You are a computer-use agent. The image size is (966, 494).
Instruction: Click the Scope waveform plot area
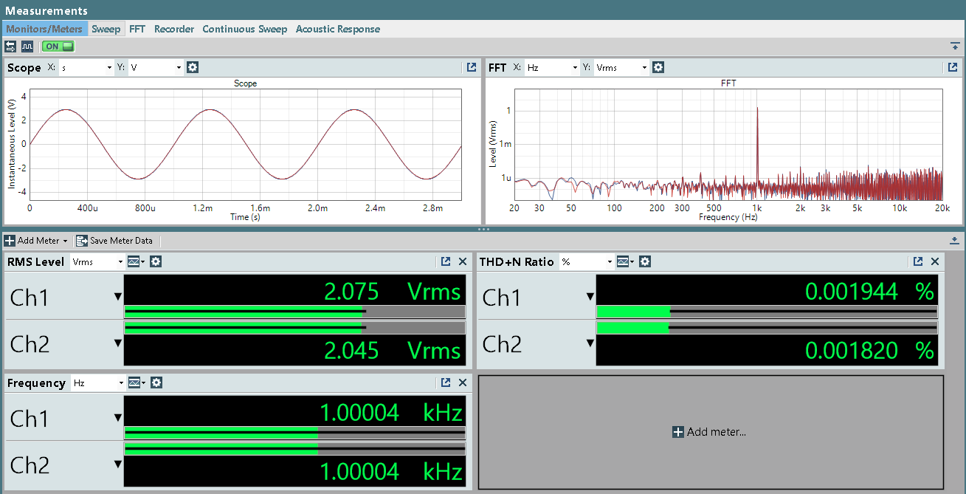[x=246, y=145]
